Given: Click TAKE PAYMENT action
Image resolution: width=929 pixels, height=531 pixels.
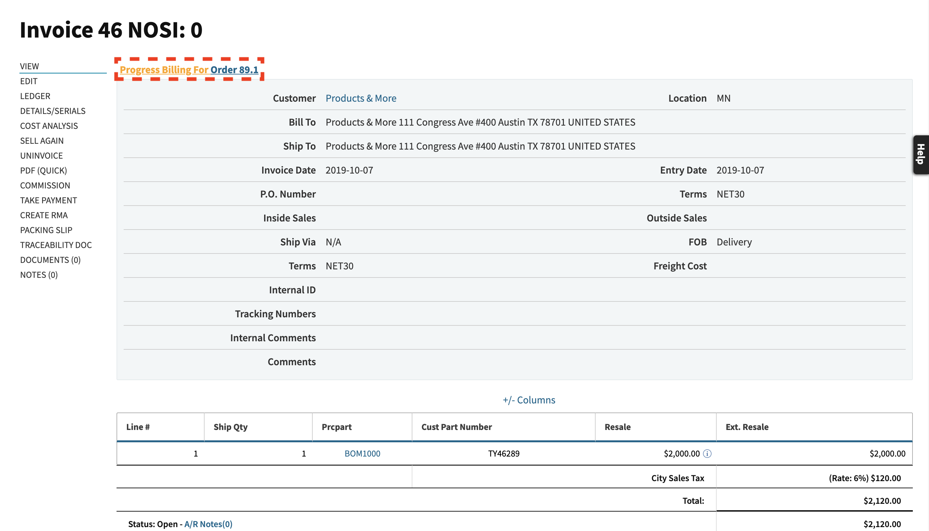Looking at the screenshot, I should tap(49, 200).
